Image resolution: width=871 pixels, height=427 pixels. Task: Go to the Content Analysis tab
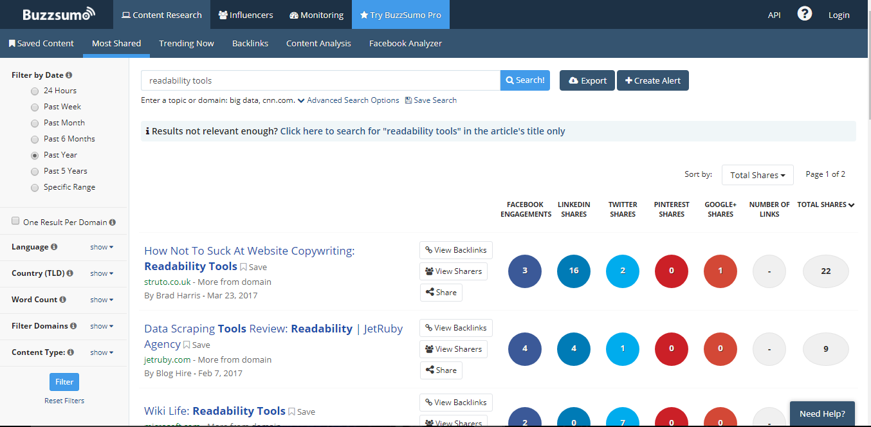(x=318, y=43)
